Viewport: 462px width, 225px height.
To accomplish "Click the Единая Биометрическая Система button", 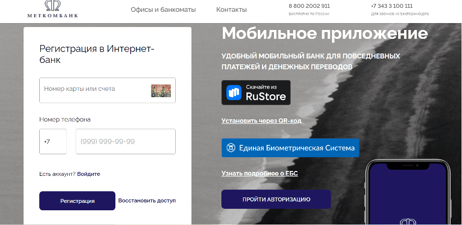I will (290, 148).
